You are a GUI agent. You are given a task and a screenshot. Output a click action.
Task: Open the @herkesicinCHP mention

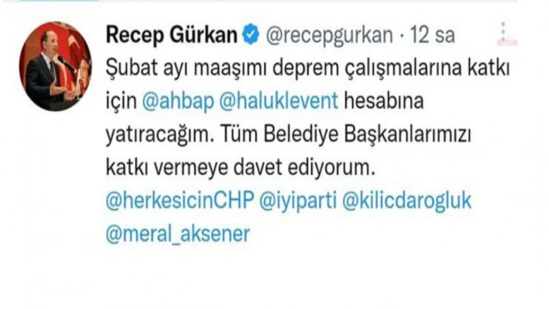click(x=180, y=201)
